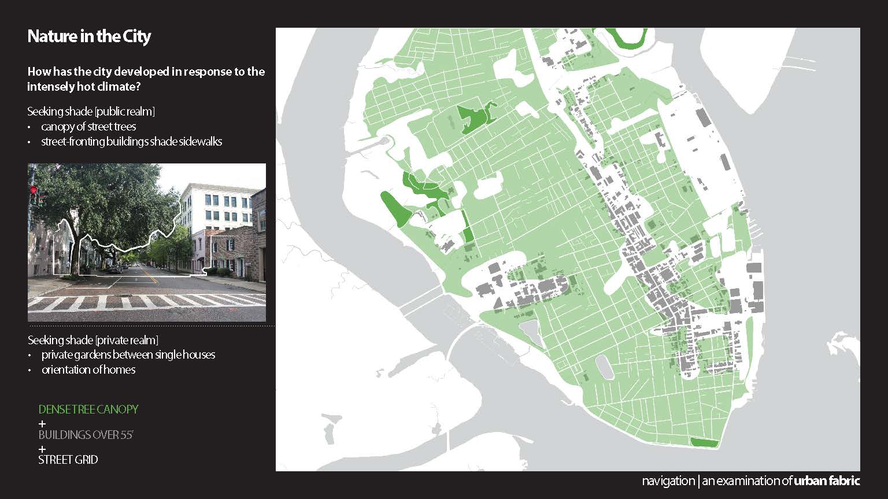The height and width of the screenshot is (499, 888).
Task: Click the 'navigation' footer word
Action: click(x=668, y=481)
